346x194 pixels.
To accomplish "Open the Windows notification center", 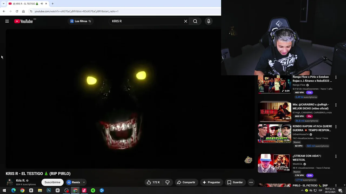I will pos(341,190).
